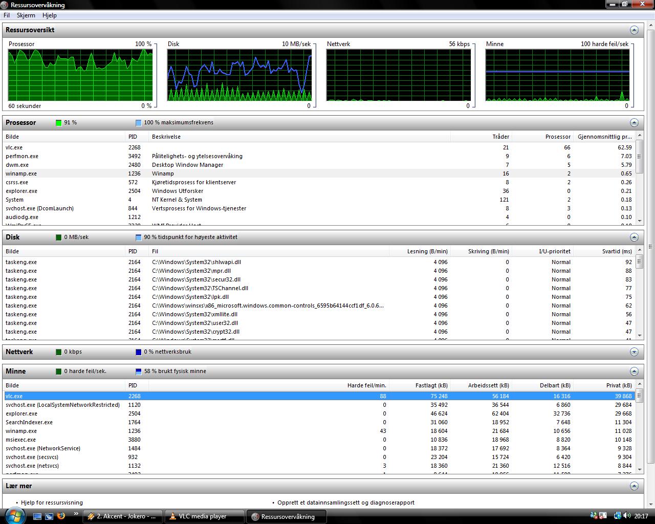The image size is (655, 524).
Task: Select SearchIndexer.exe in the Minne list
Action: (319, 422)
